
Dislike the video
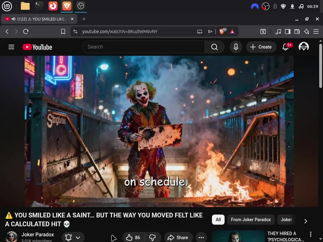tap(153, 238)
